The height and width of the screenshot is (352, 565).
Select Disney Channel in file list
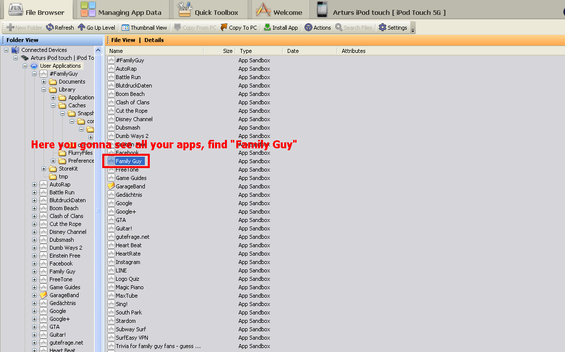[134, 119]
